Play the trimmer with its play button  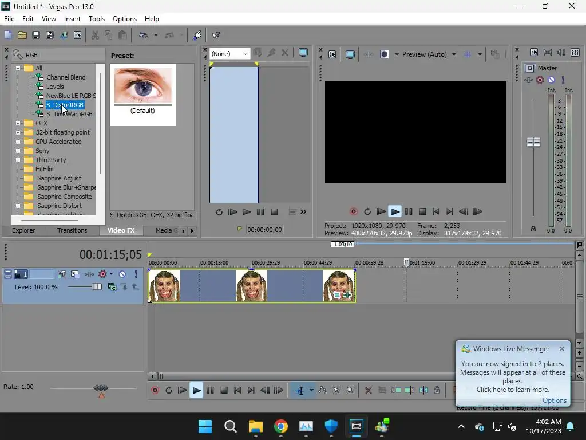click(x=246, y=212)
